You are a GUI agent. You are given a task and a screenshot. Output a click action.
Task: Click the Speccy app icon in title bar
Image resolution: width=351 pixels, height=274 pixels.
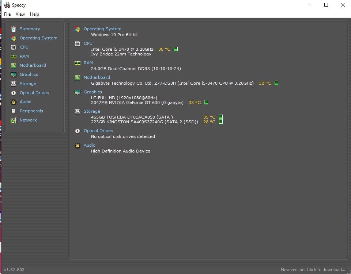[x=7, y=5]
